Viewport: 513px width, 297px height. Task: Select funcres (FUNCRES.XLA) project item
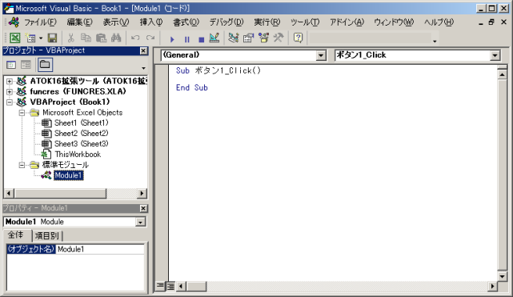78,91
